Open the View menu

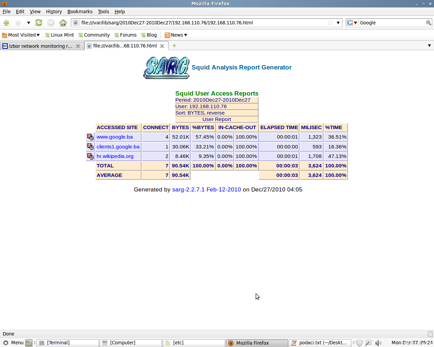[35, 12]
